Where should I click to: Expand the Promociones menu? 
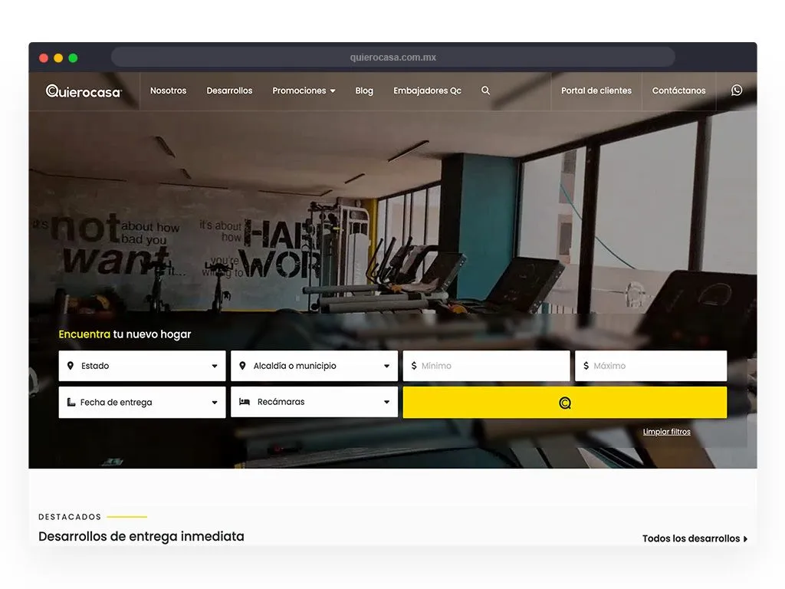[x=304, y=90]
